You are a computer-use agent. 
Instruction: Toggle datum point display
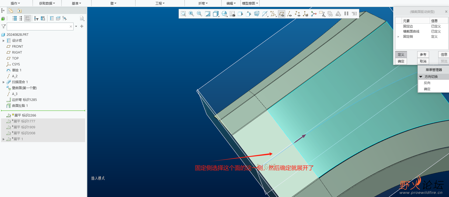click(298, 14)
